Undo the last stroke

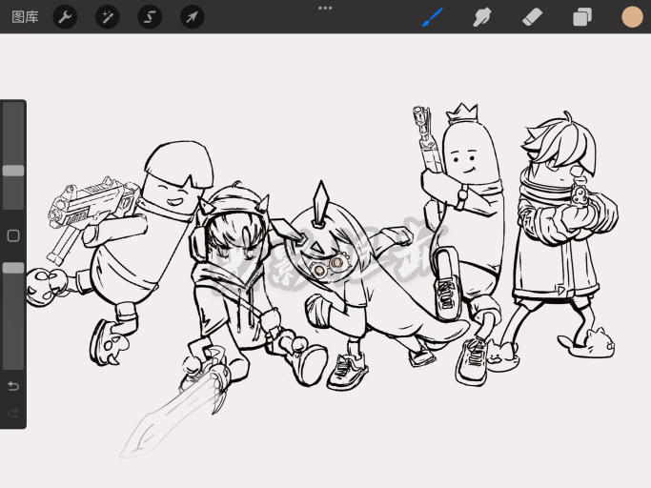click(x=13, y=387)
